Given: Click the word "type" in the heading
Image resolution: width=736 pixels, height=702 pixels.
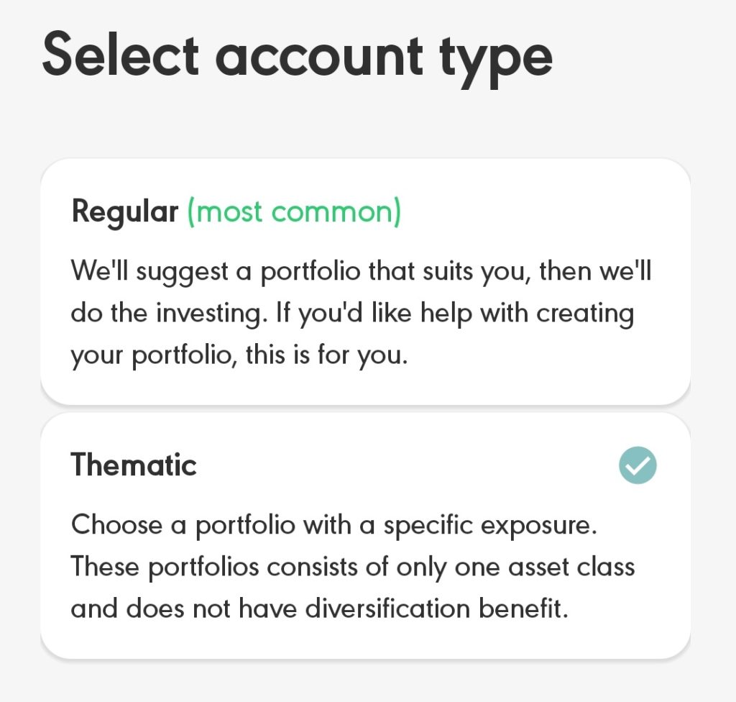Looking at the screenshot, I should (496, 62).
